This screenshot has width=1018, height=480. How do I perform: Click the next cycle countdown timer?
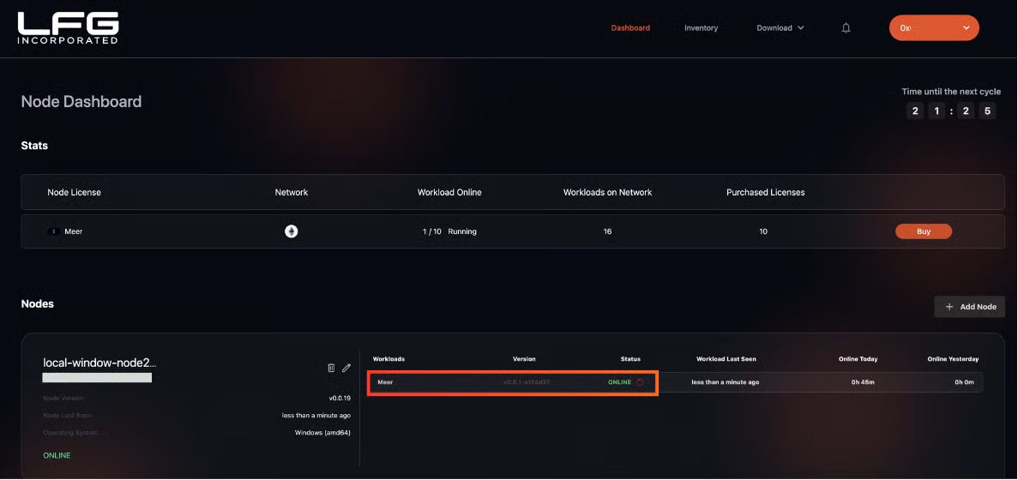click(951, 111)
